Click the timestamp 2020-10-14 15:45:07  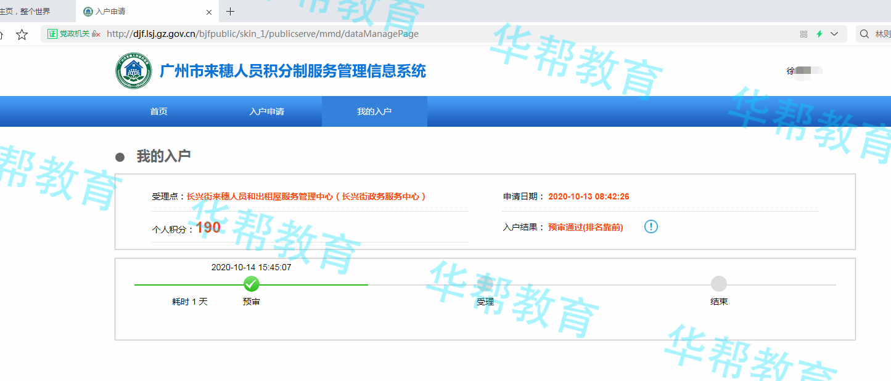252,267
